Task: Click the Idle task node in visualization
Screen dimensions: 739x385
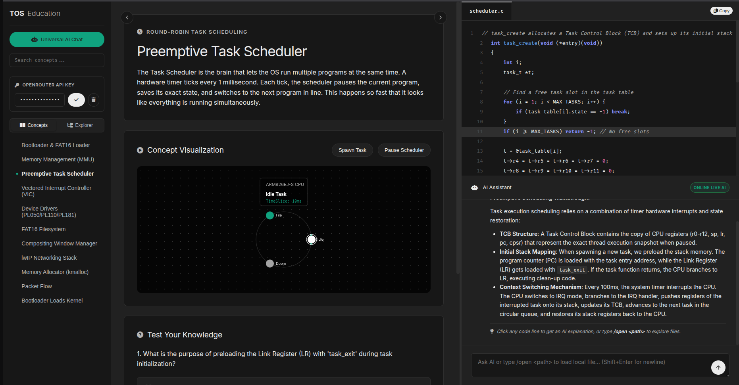Action: pos(312,239)
